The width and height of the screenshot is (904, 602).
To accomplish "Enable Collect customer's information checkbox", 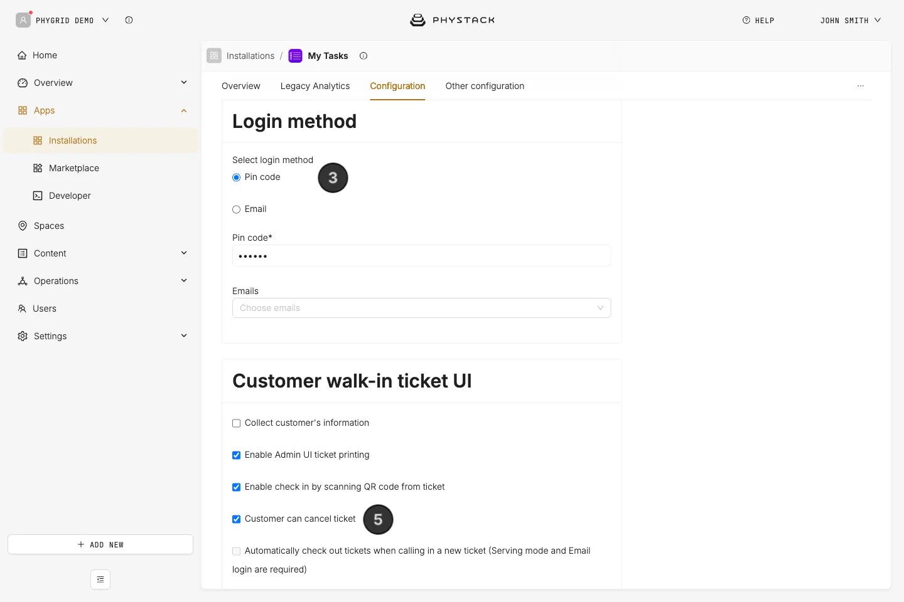I will point(237,423).
